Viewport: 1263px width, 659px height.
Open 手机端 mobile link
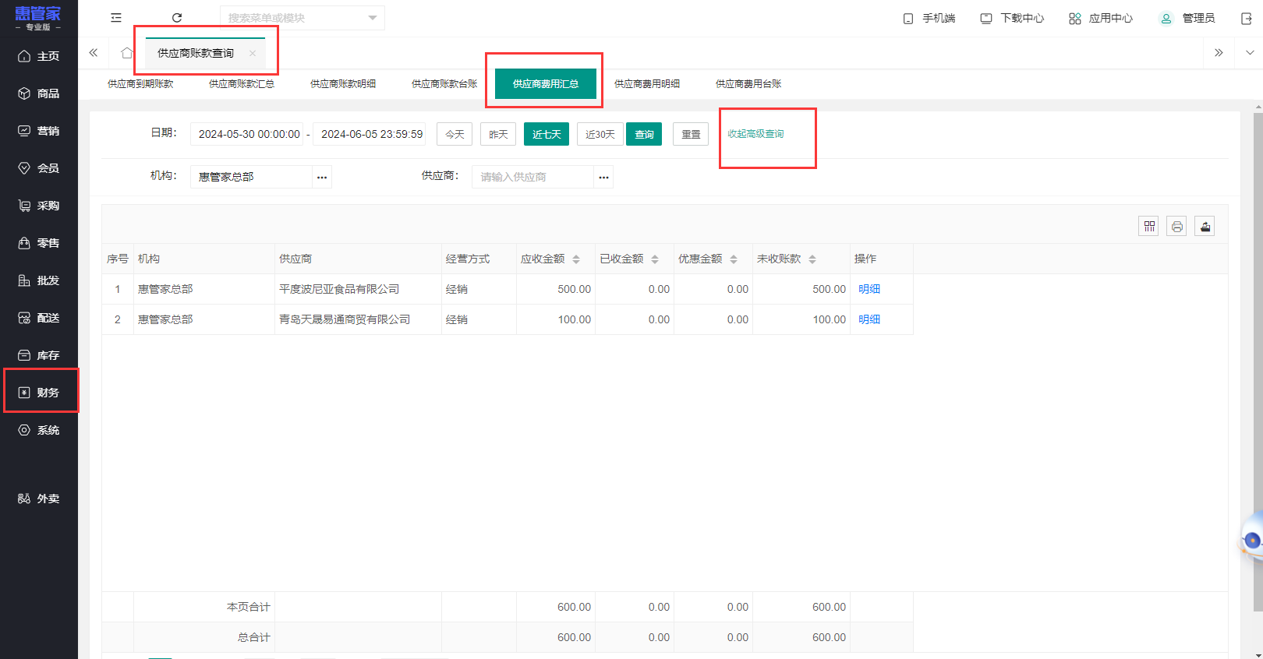(x=929, y=18)
